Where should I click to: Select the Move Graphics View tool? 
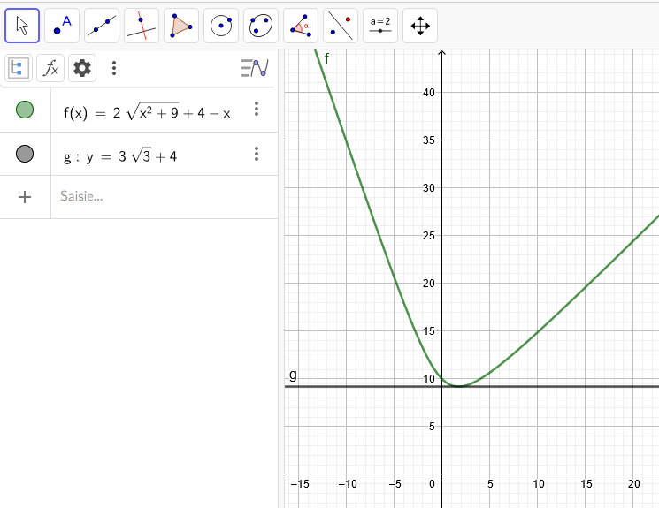tap(420, 26)
